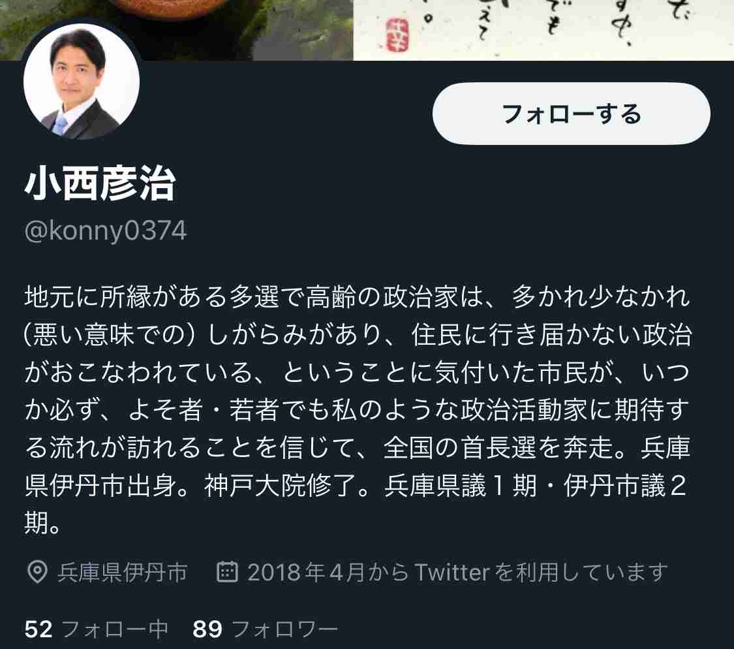The height and width of the screenshot is (649, 734).
Task: Click the bio's first line starting 地元に所縁
Action: [x=357, y=296]
